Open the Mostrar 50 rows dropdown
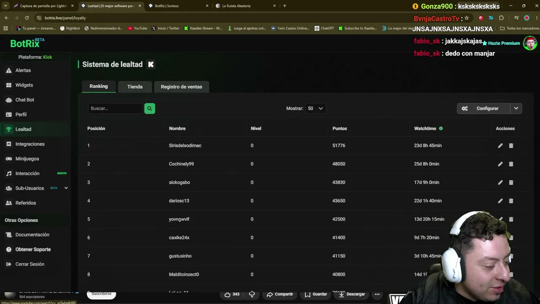The width and height of the screenshot is (540, 304). click(315, 109)
